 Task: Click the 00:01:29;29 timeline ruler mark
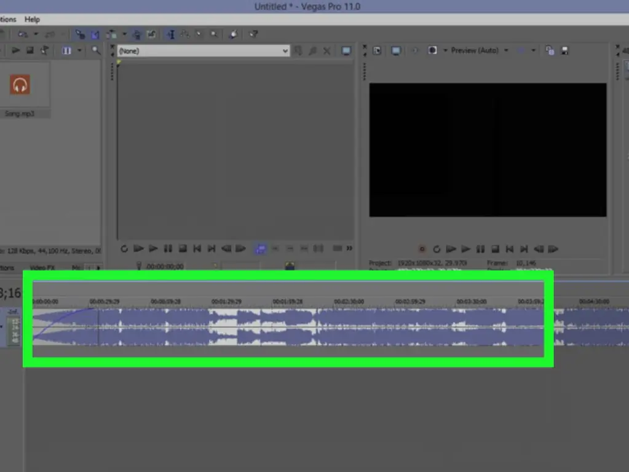click(x=227, y=302)
